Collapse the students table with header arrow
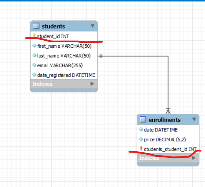 pyautogui.click(x=93, y=26)
